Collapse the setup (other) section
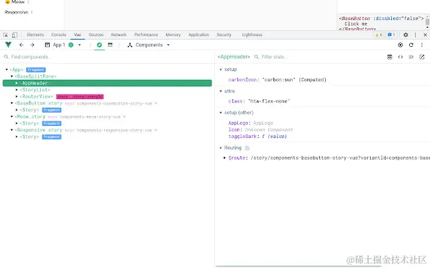 [221, 113]
